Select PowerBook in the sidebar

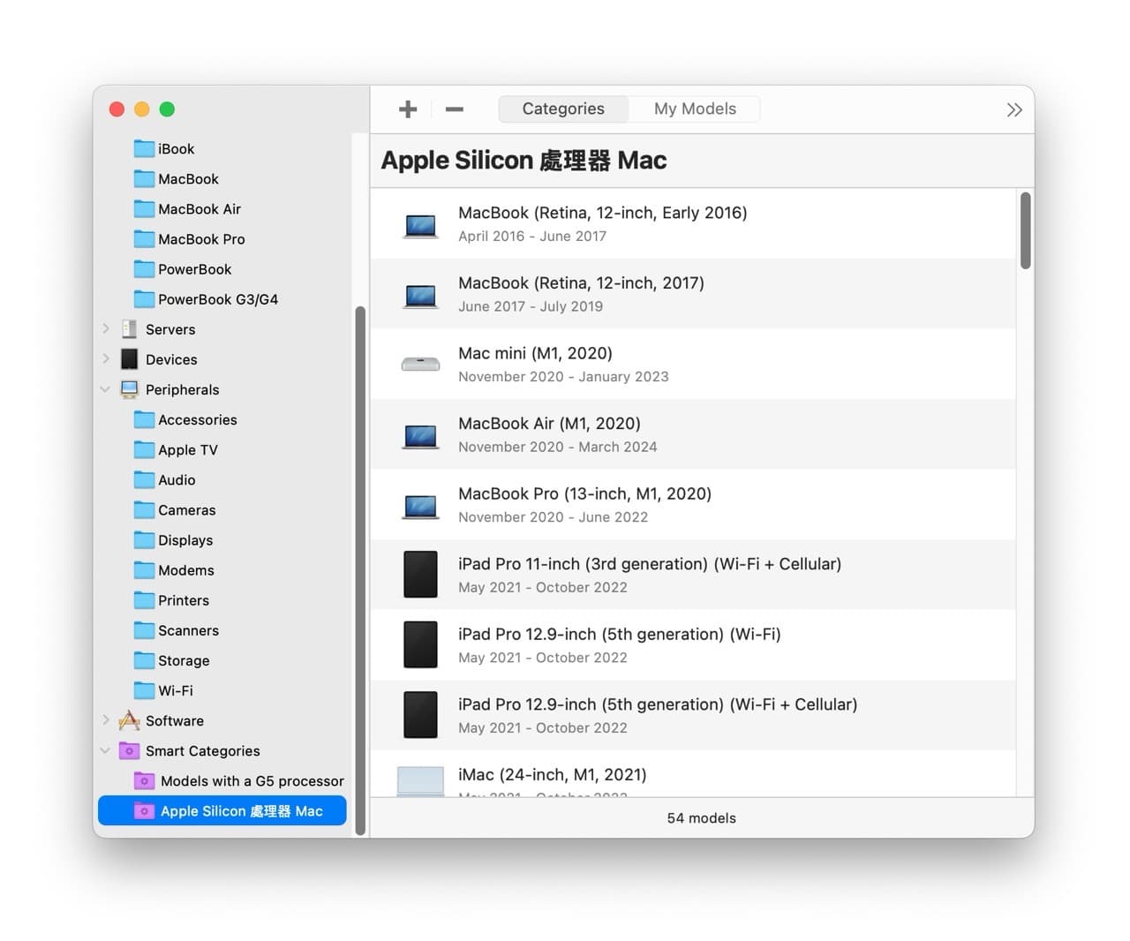point(194,268)
